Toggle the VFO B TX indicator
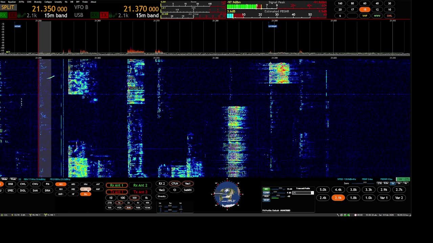433x243 pixels. tap(104, 16)
